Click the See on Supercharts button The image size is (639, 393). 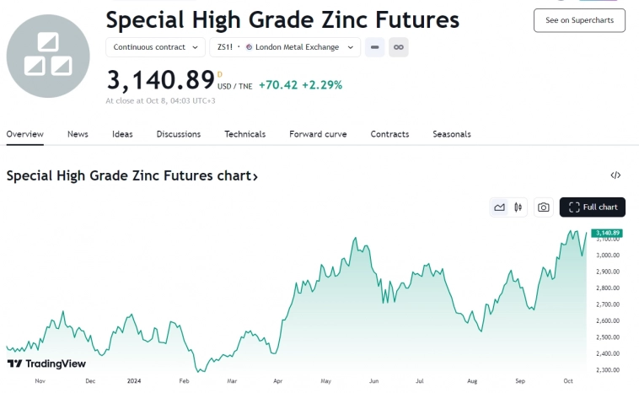(579, 20)
